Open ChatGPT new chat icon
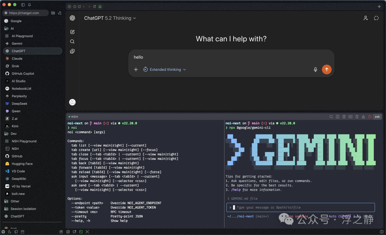Screen dimensions: 386x235 pos(72,32)
